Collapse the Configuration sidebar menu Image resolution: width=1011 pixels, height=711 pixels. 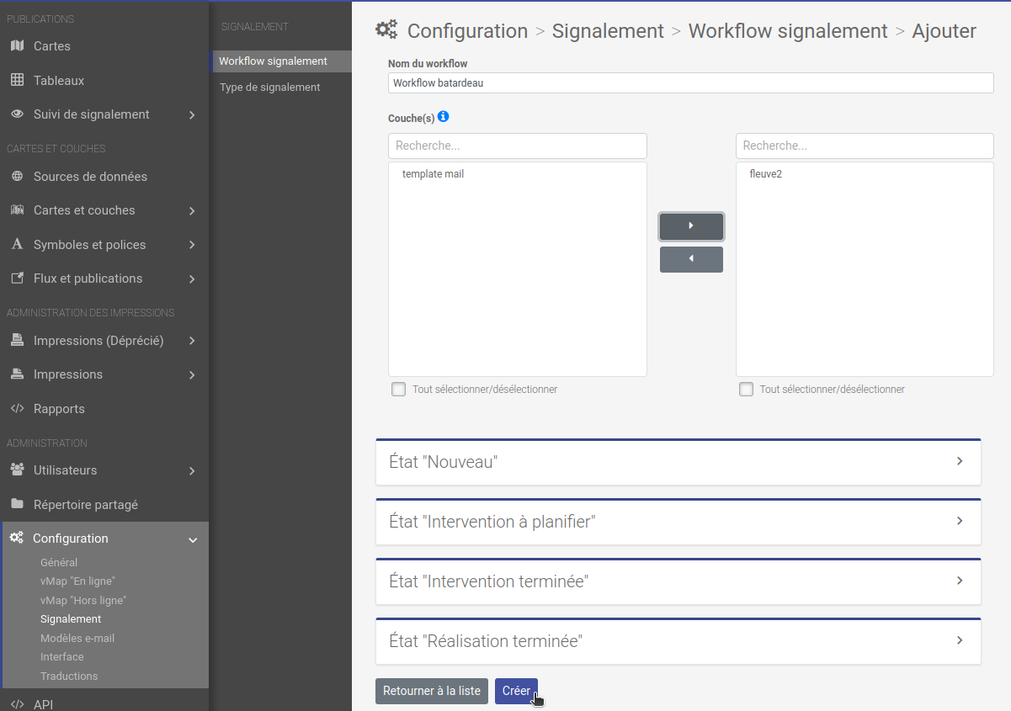point(193,539)
